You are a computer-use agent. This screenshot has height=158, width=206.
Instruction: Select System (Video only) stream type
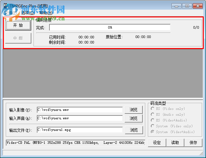click(x=172, y=126)
